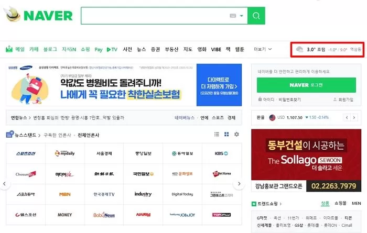Expand the 더보기 more services menu
This screenshot has height=233, width=367.
(x=263, y=49)
